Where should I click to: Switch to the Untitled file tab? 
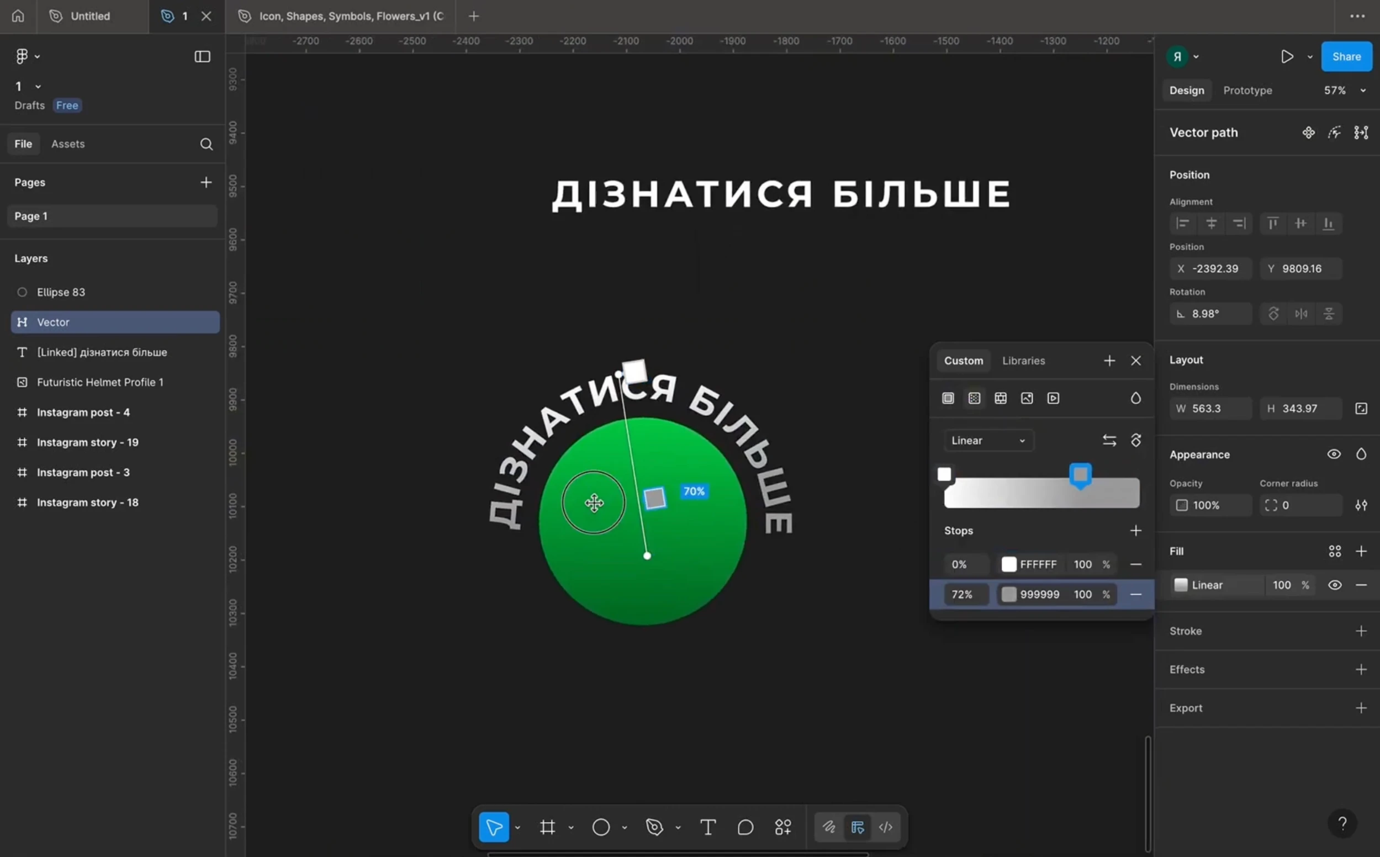click(92, 16)
